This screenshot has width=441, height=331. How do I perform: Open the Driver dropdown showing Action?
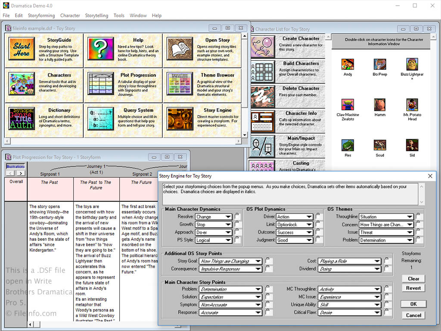coord(294,217)
